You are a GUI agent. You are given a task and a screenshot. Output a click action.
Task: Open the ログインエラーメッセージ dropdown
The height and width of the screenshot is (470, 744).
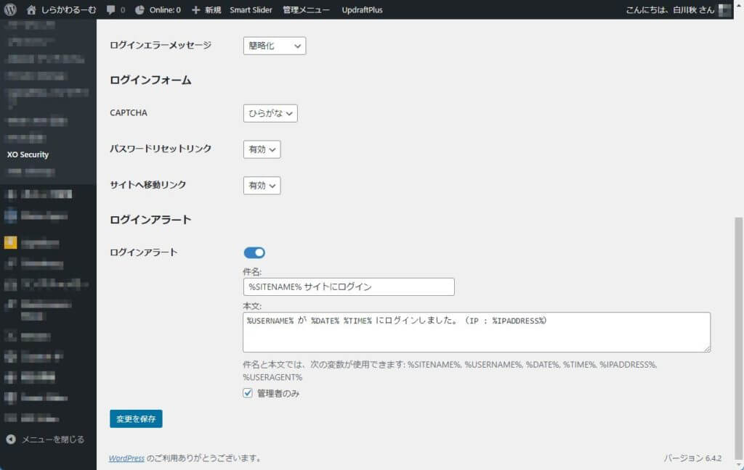click(274, 46)
